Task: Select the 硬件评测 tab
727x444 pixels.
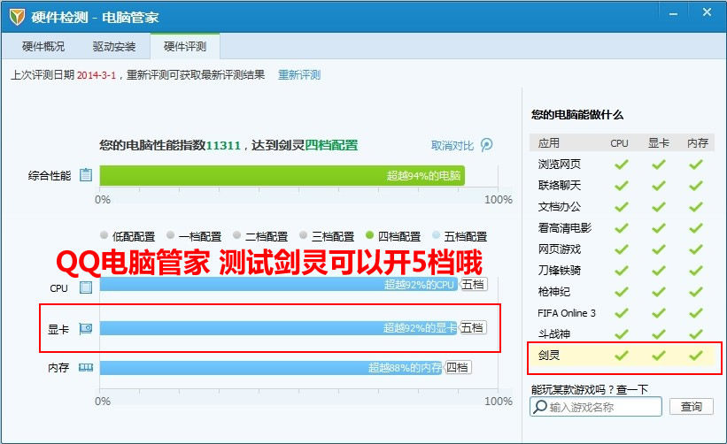Action: tap(185, 46)
